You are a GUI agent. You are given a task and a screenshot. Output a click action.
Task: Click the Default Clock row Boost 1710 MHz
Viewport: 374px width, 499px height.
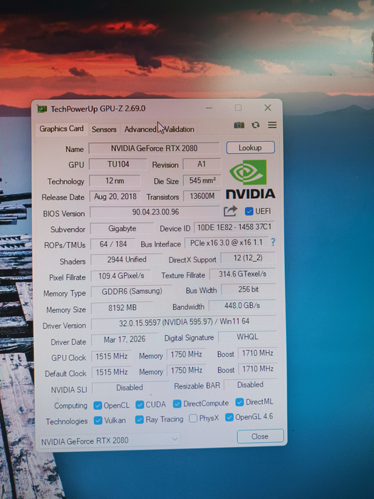258,369
